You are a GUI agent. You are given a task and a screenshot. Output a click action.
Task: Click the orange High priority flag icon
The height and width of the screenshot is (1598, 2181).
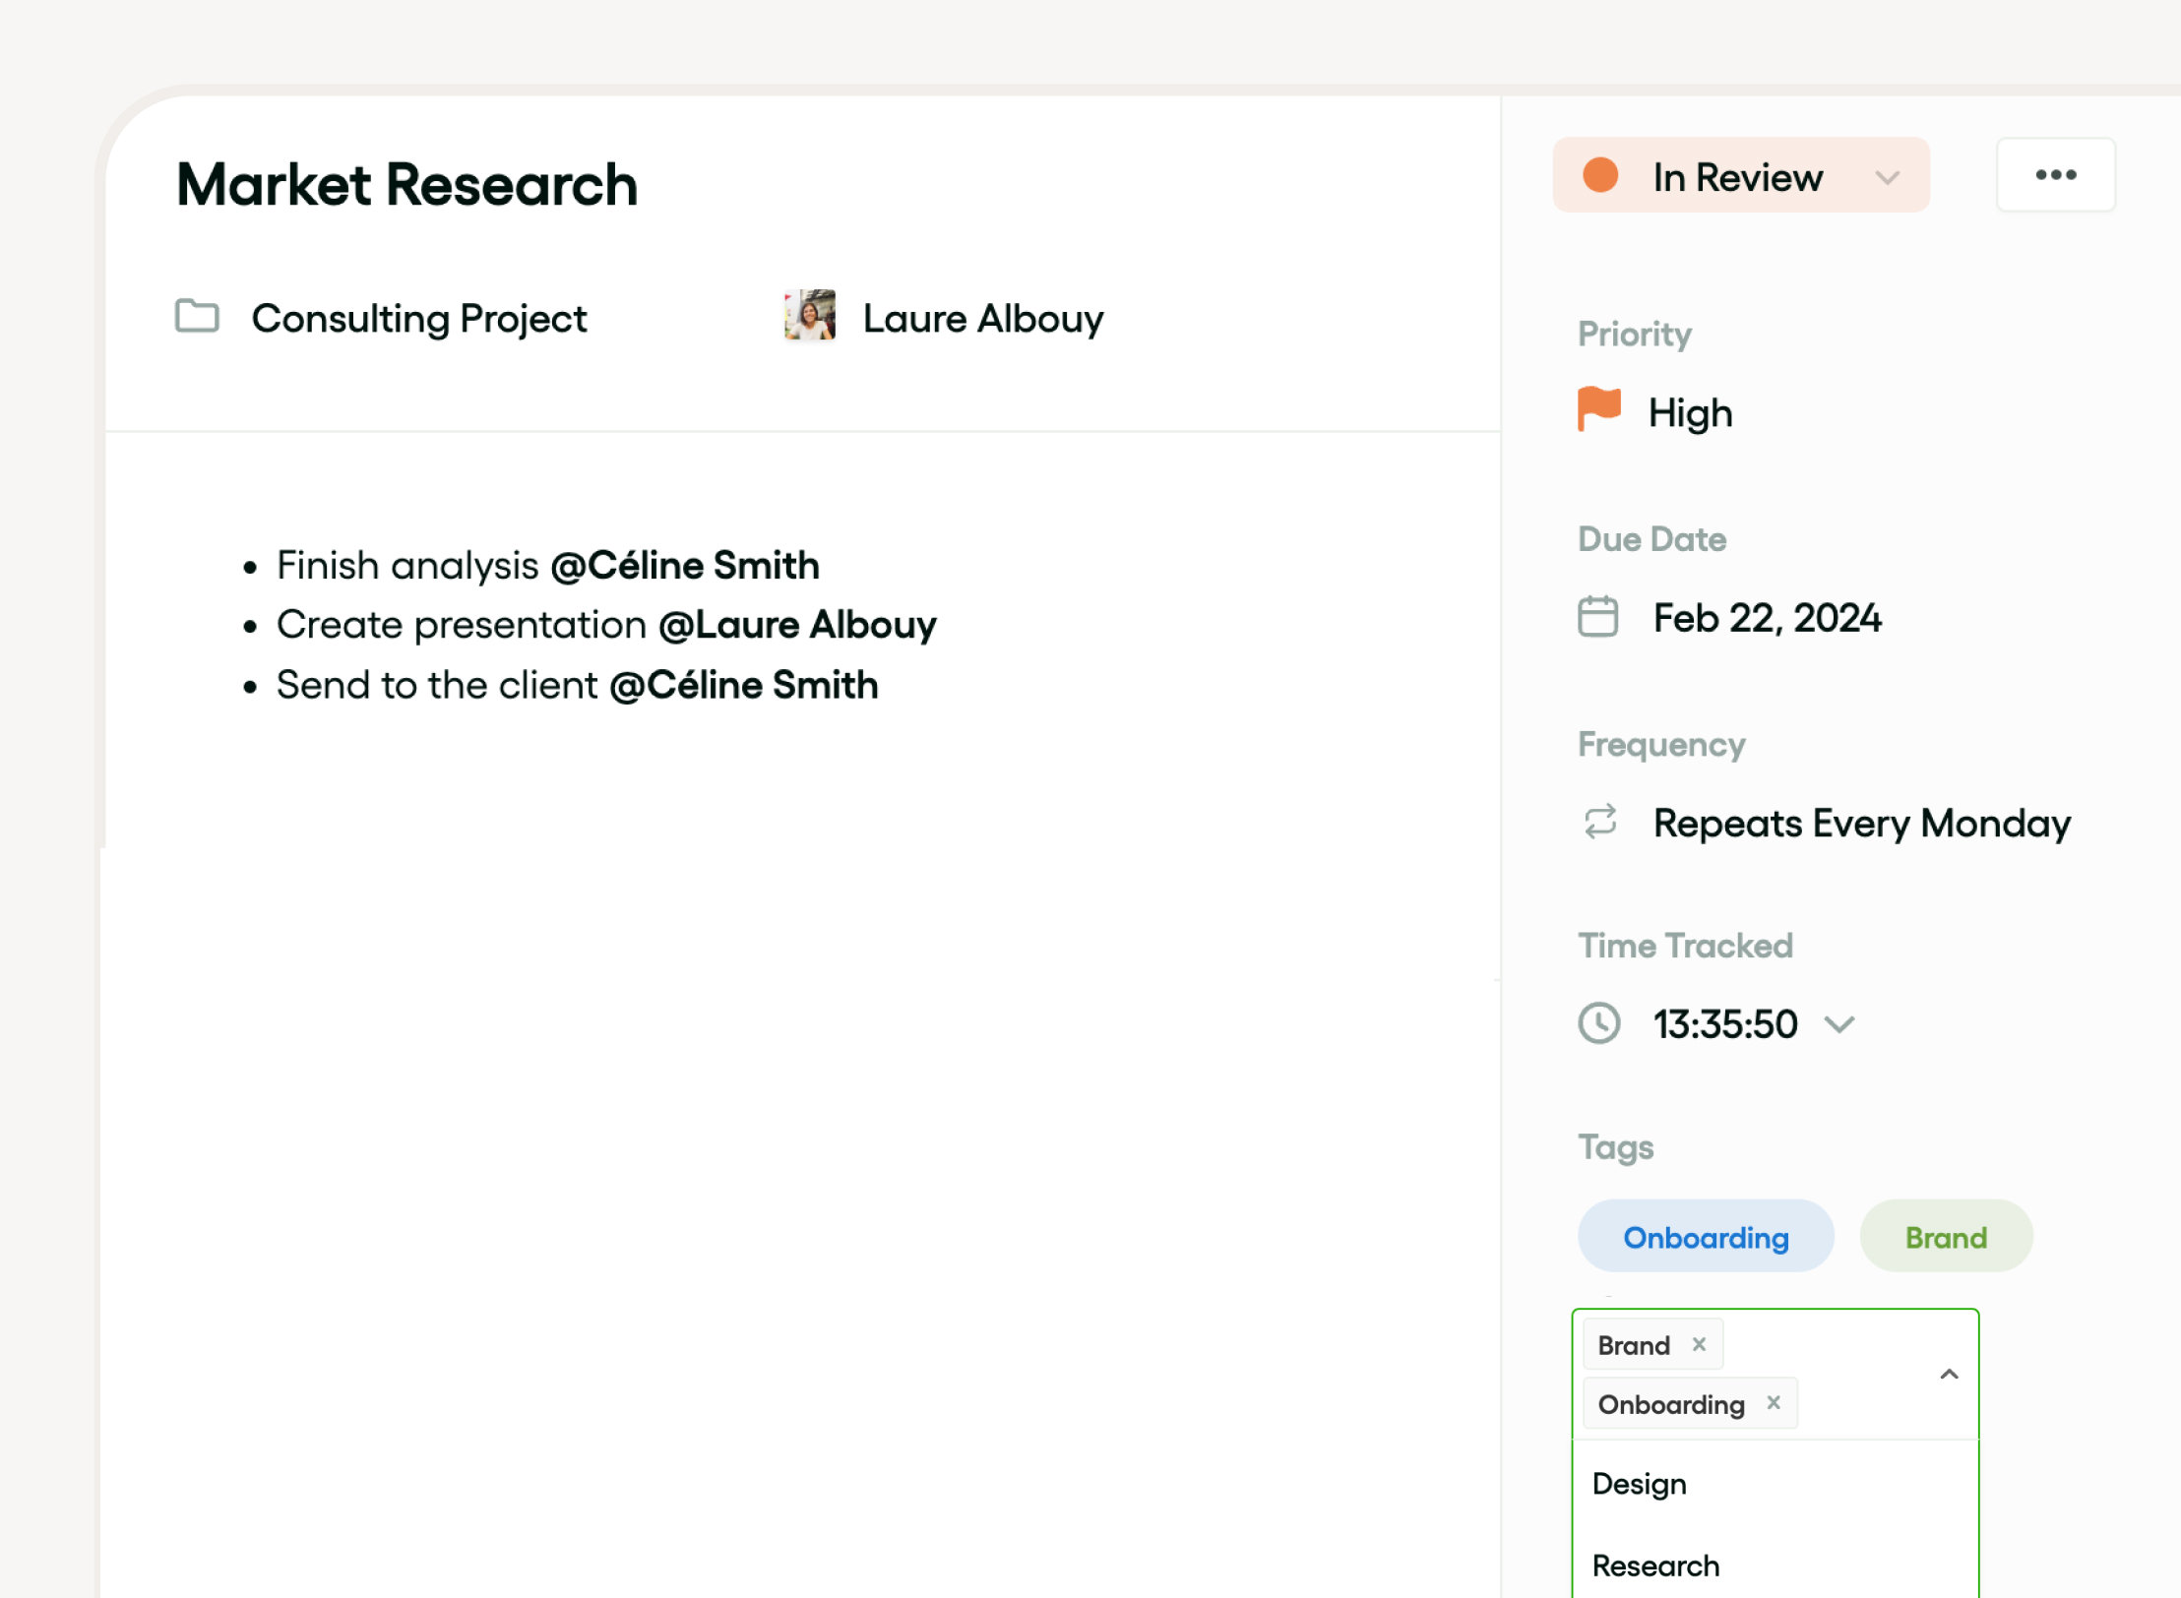1599,409
